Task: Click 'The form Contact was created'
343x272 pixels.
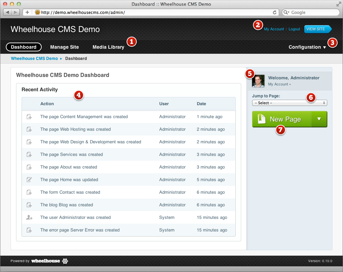Action: click(x=70, y=192)
